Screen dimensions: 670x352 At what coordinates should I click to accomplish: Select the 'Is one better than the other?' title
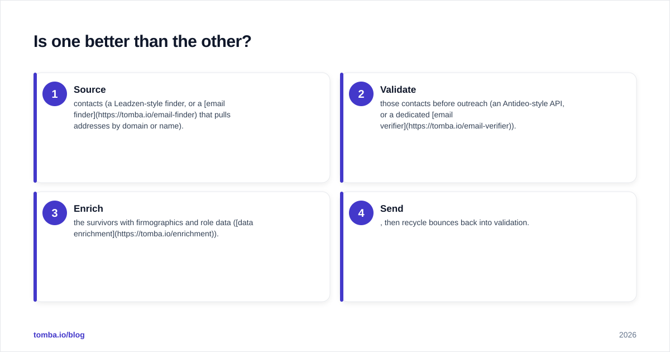pyautogui.click(x=142, y=41)
